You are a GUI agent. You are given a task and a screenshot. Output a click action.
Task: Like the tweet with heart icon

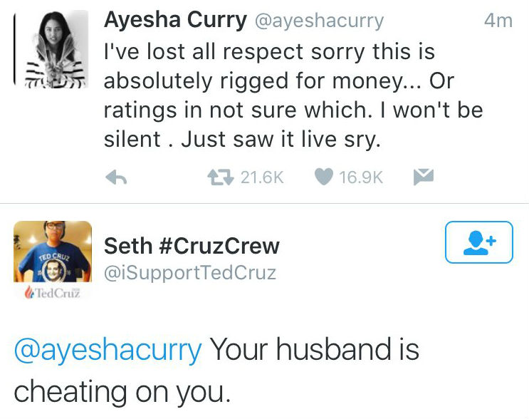pyautogui.click(x=324, y=177)
